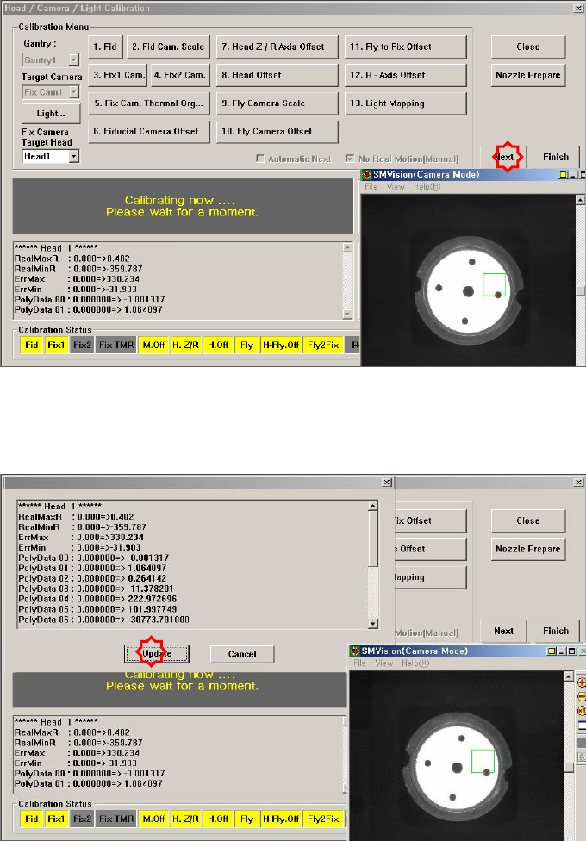Open 9. Fly Camera Scale calibration
Screen dimensions: 586x841
point(277,103)
